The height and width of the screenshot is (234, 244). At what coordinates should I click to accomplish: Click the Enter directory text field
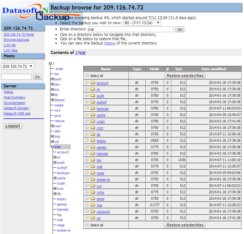point(131,29)
